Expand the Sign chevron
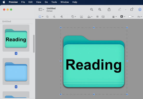 pyautogui.click(x=92, y=17)
